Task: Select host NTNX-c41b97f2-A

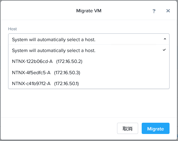Action: tap(89, 83)
